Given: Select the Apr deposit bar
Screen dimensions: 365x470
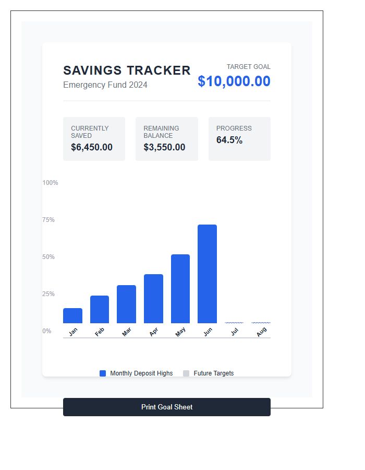Looking at the screenshot, I should (x=153, y=298).
